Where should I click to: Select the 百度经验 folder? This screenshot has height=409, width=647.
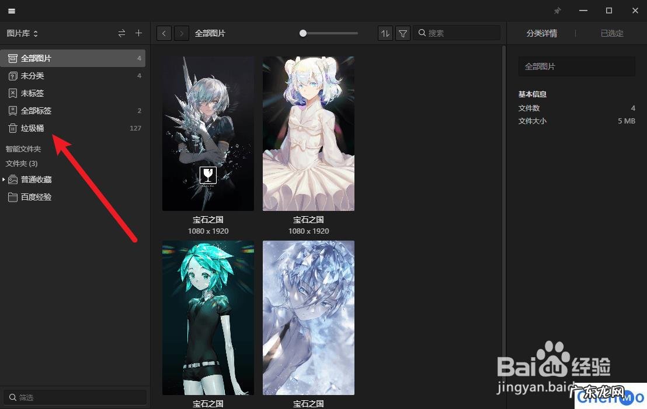click(36, 197)
